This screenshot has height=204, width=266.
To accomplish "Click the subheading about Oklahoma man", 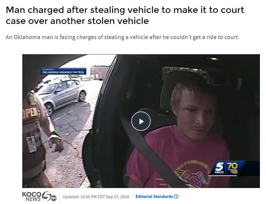I will click(122, 37).
